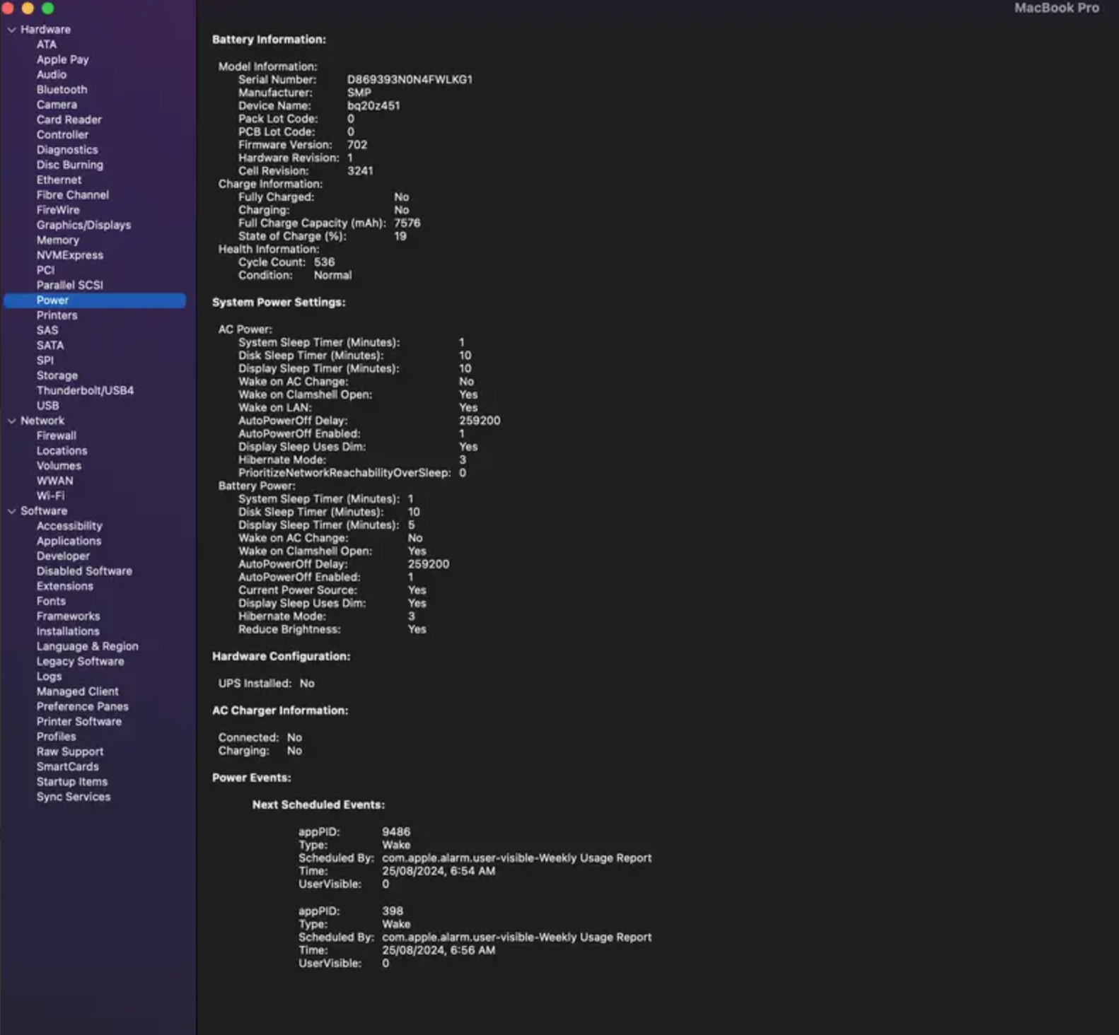This screenshot has height=1035, width=1119.
Task: Select Sync Services in sidebar
Action: (73, 797)
